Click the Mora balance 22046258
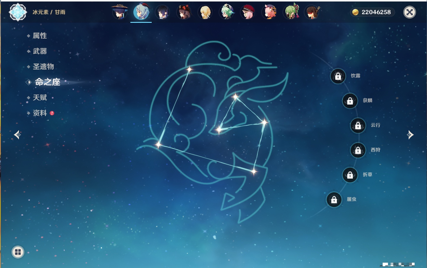The height and width of the screenshot is (268, 427). [x=376, y=12]
